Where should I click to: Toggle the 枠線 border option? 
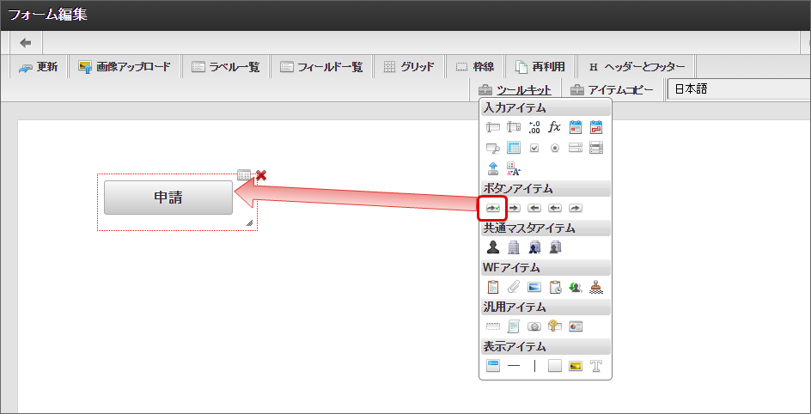pyautogui.click(x=475, y=67)
